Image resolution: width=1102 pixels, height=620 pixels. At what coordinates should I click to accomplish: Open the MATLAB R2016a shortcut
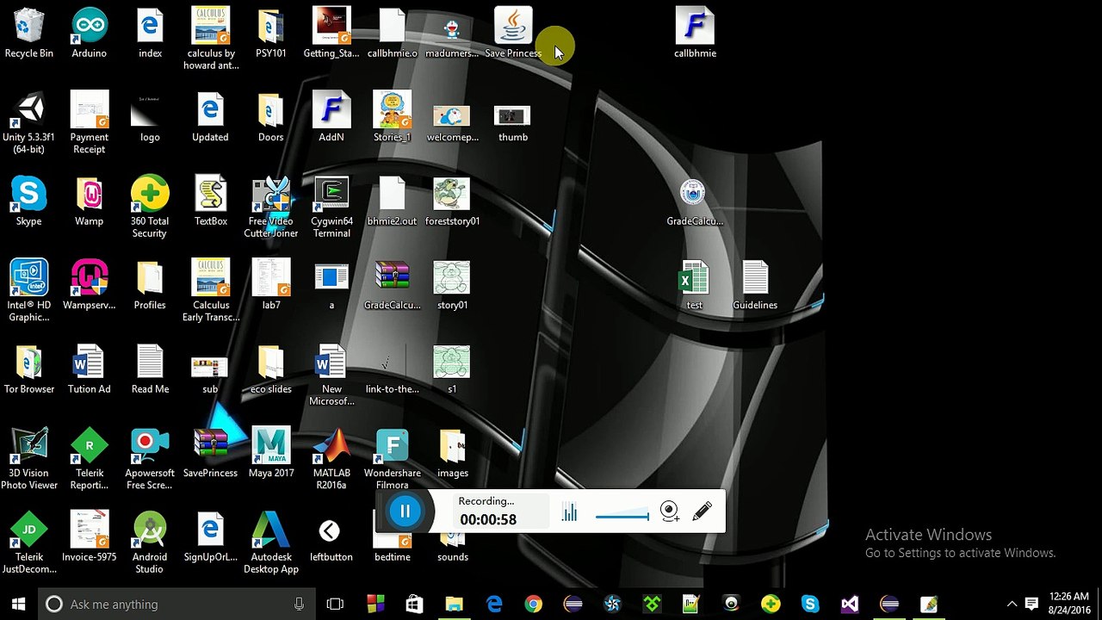[331, 459]
